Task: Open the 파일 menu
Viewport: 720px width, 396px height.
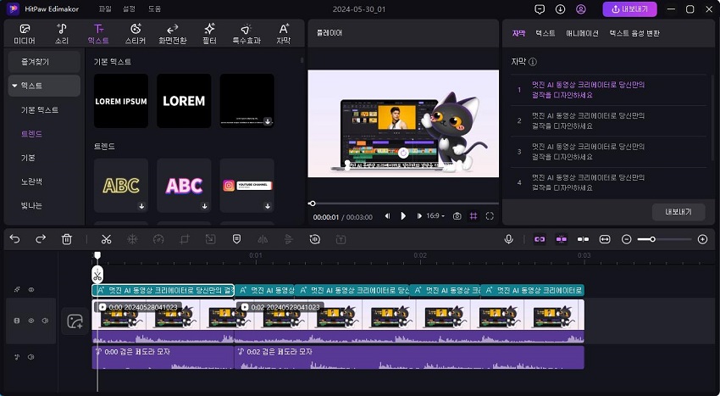Action: [105, 8]
